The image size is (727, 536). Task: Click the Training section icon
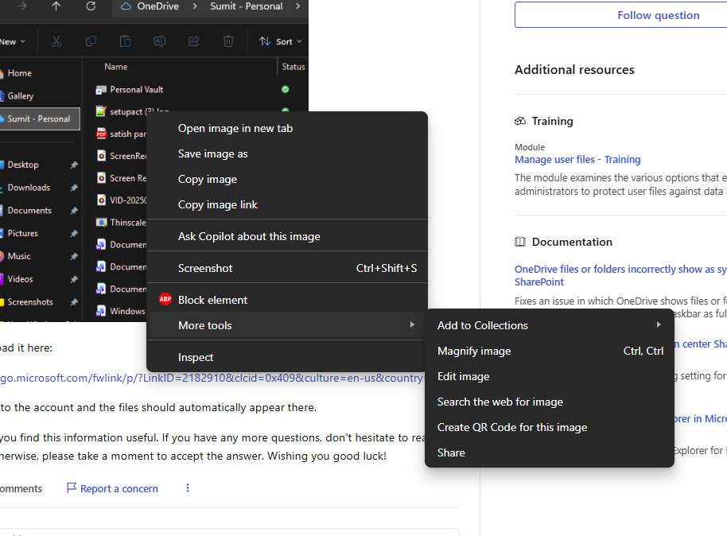click(x=520, y=121)
